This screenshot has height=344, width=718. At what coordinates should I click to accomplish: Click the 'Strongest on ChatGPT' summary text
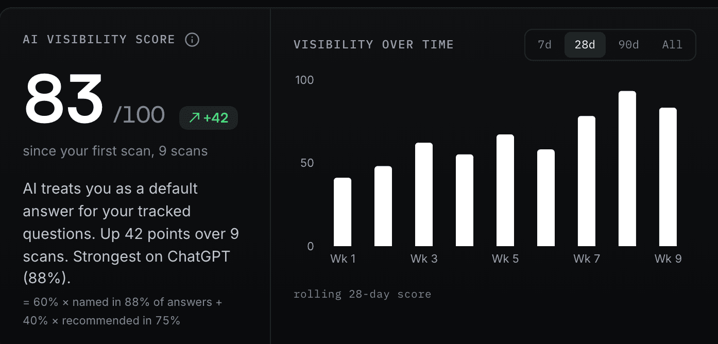point(151,256)
